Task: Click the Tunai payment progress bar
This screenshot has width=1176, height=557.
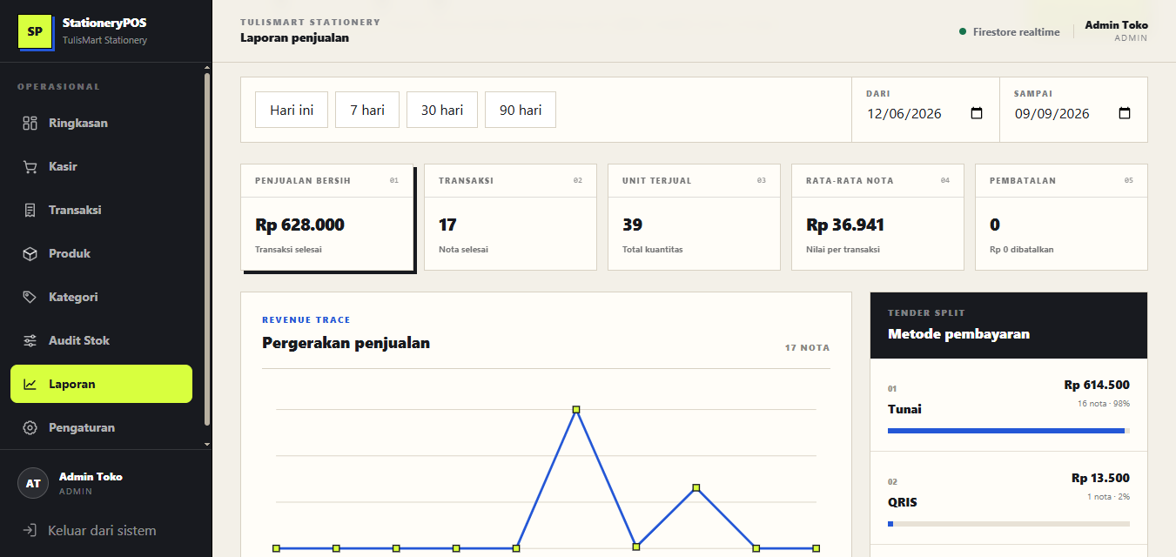Action: pos(1009,431)
